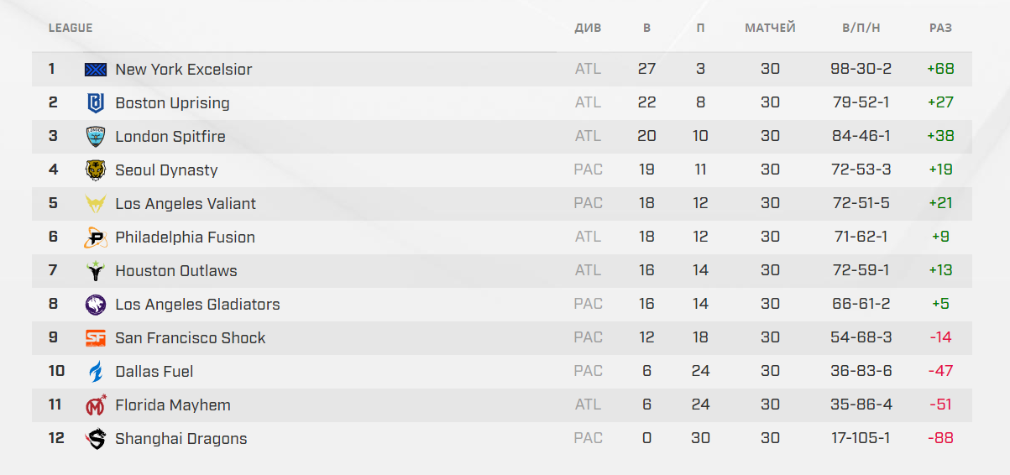Click the Philadelphia Fusion logo
Image resolution: width=1010 pixels, height=475 pixels.
pyautogui.click(x=96, y=237)
